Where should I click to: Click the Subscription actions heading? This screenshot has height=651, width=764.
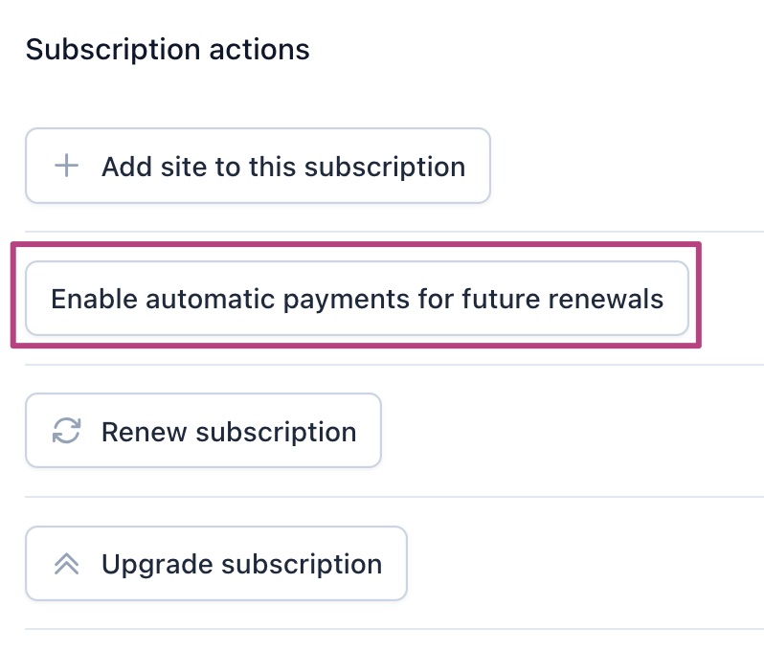[168, 50]
